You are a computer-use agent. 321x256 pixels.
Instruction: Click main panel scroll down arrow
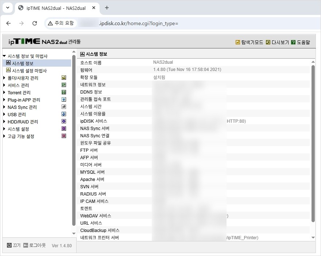coord(313,237)
